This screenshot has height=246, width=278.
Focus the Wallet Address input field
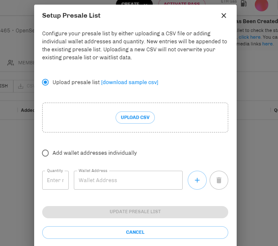coord(128,180)
